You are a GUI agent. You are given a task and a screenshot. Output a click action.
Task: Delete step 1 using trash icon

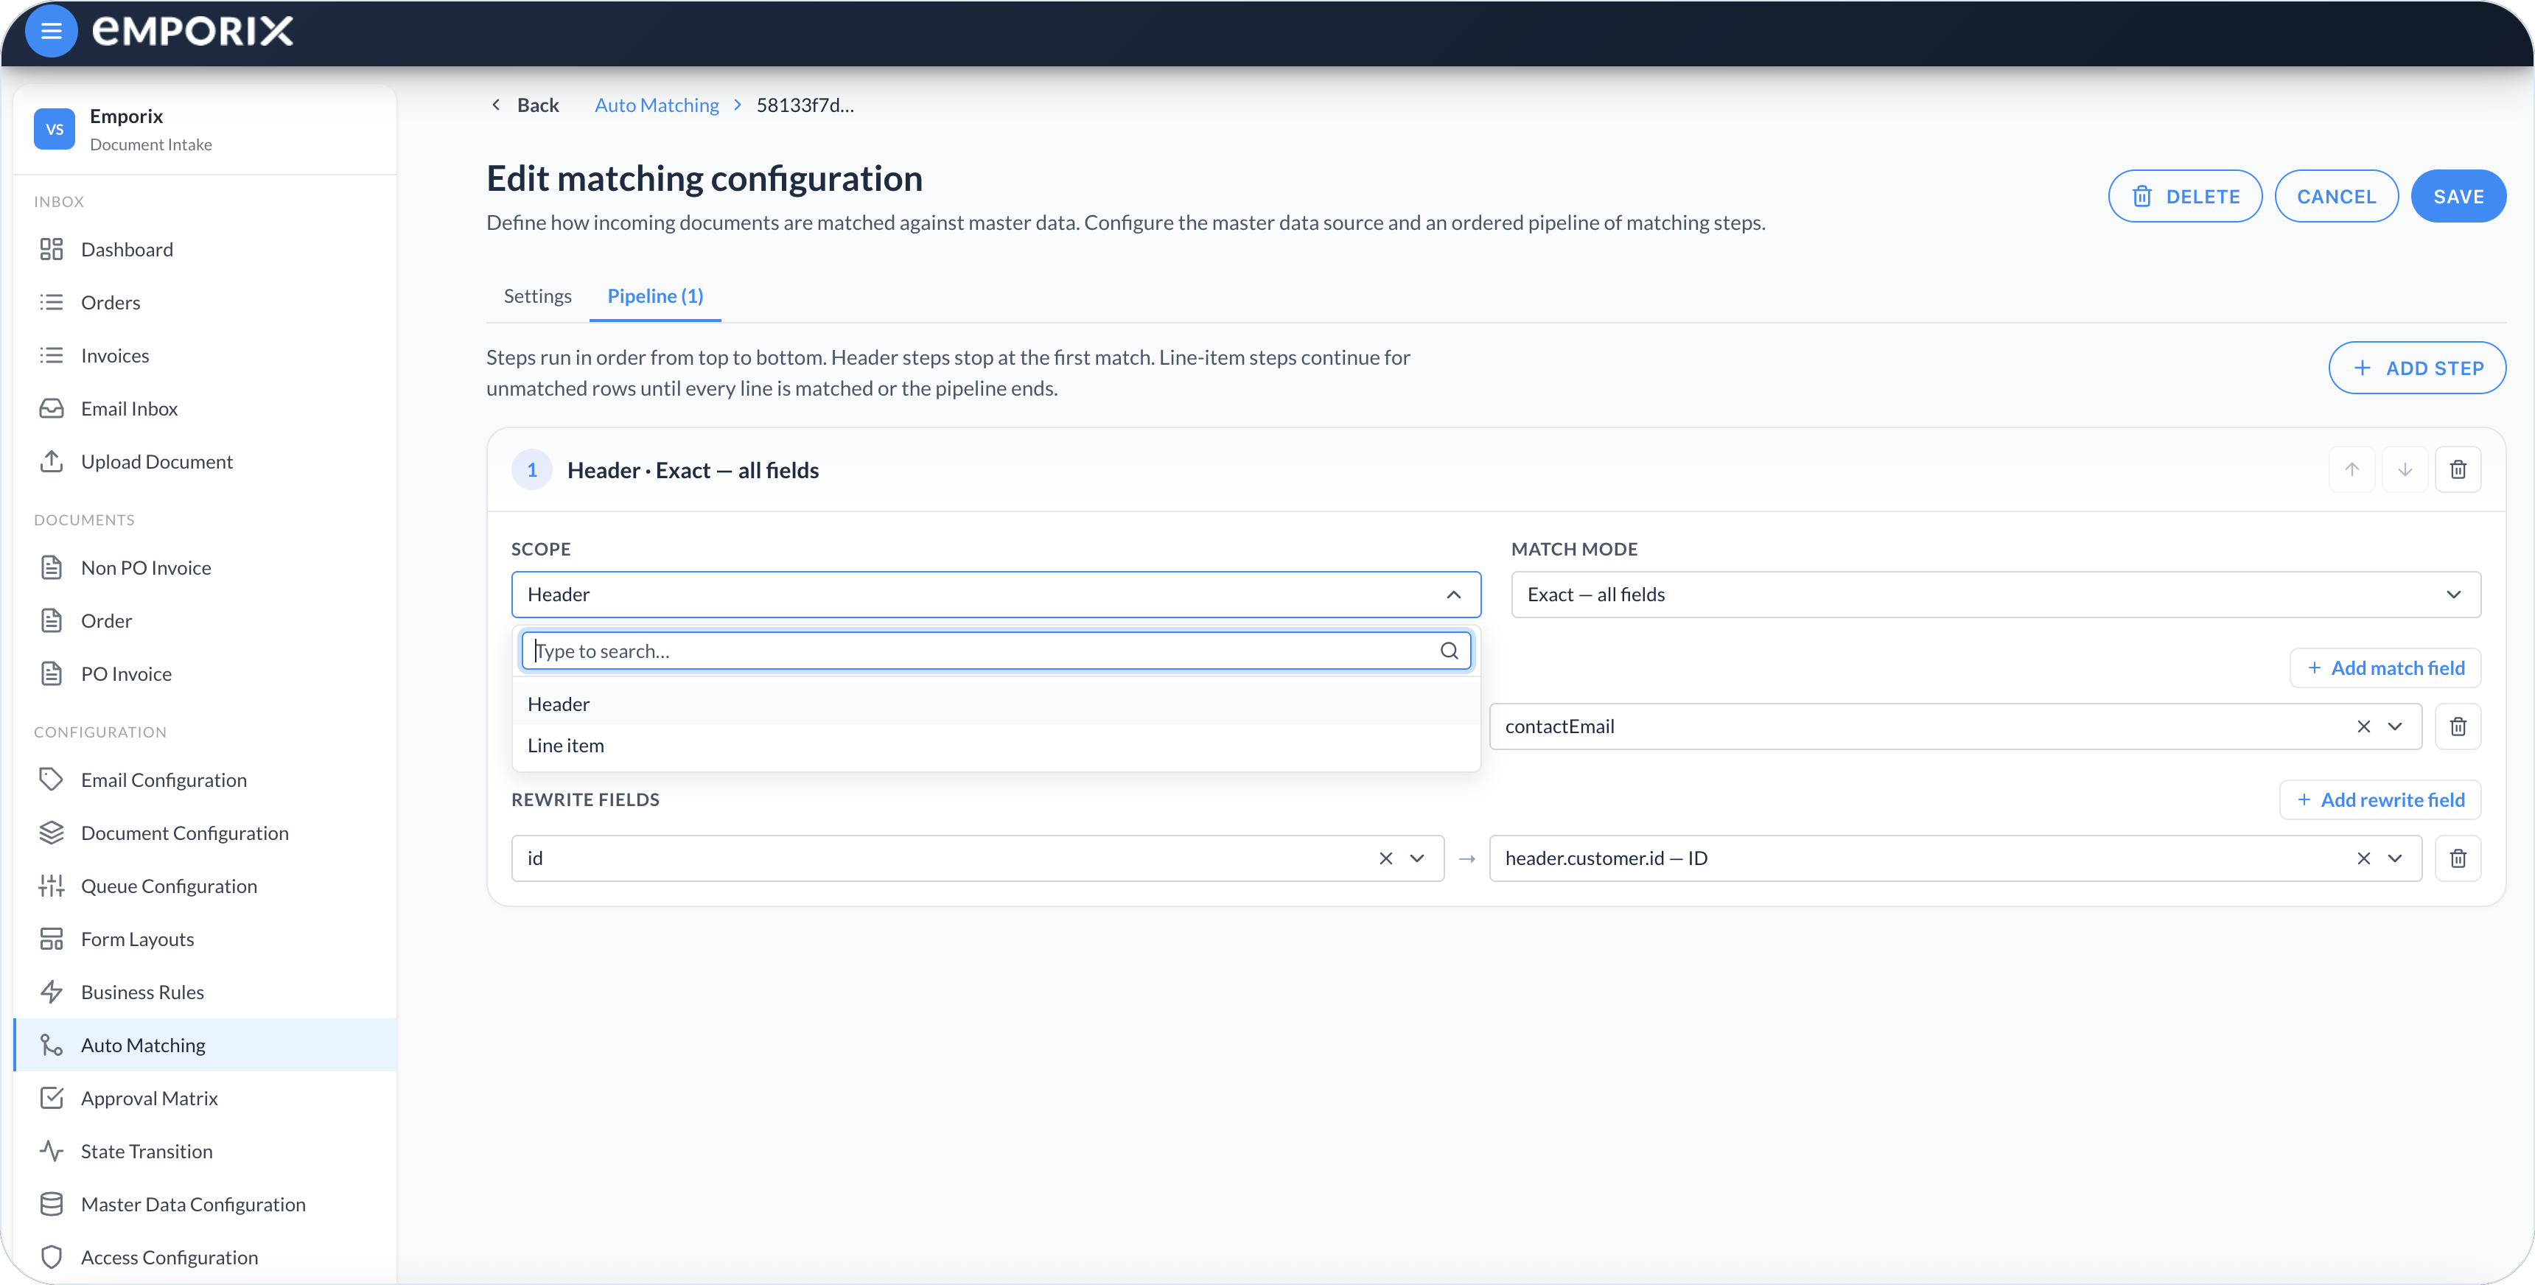coord(2458,469)
